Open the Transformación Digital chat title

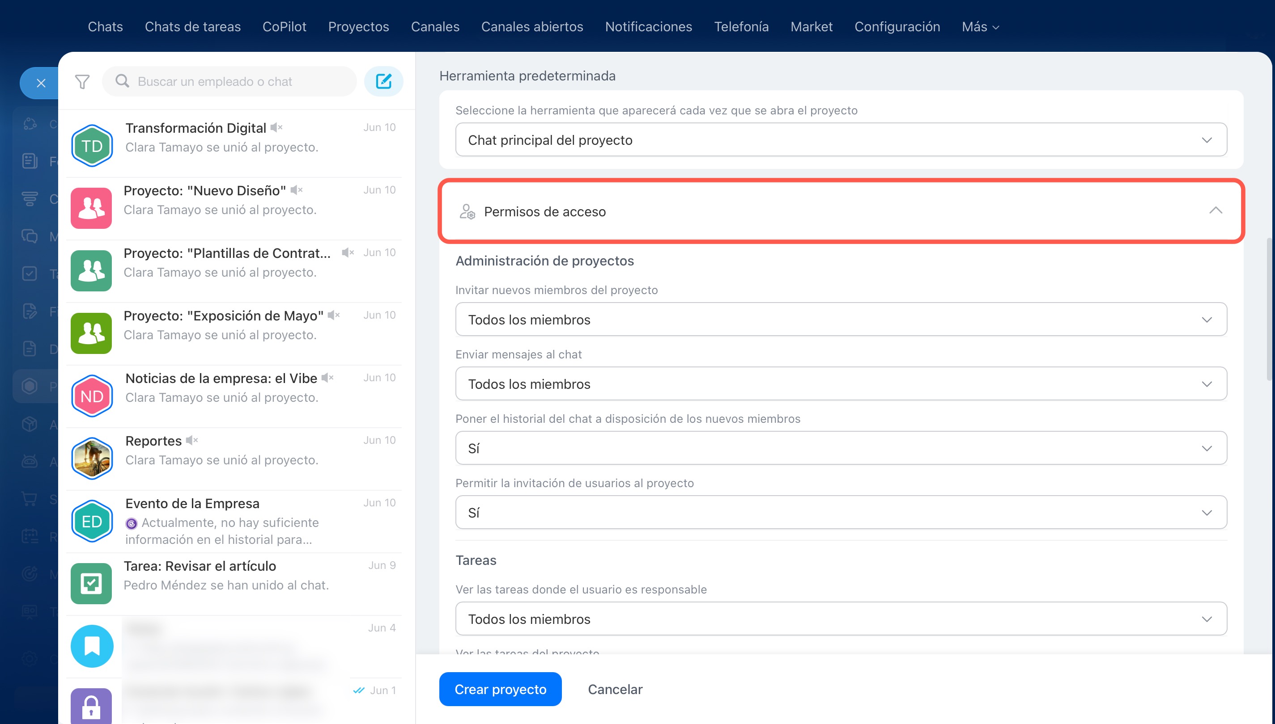coord(195,128)
